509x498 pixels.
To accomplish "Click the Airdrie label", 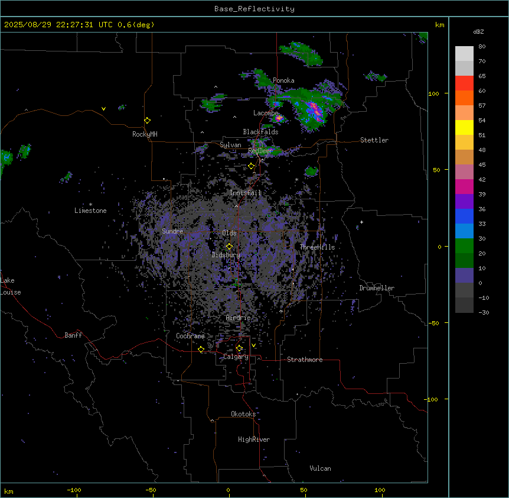I will [x=239, y=318].
